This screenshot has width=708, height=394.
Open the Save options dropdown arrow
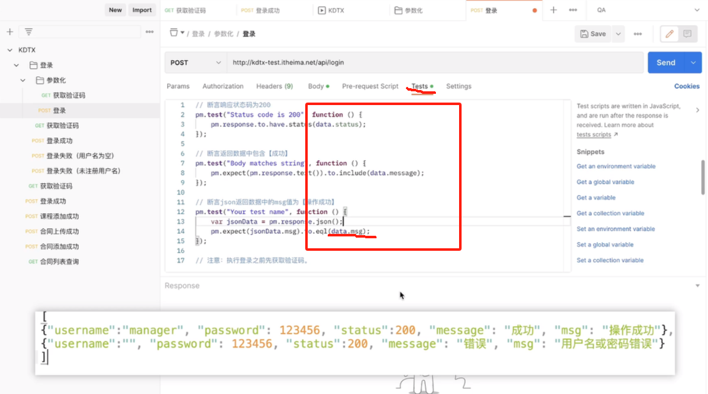click(618, 34)
